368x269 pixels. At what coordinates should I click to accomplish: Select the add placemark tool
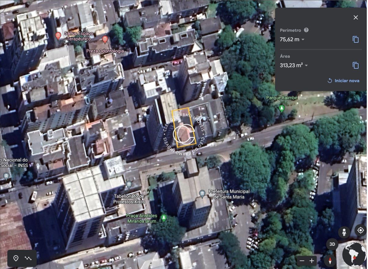pyautogui.click(x=16, y=258)
